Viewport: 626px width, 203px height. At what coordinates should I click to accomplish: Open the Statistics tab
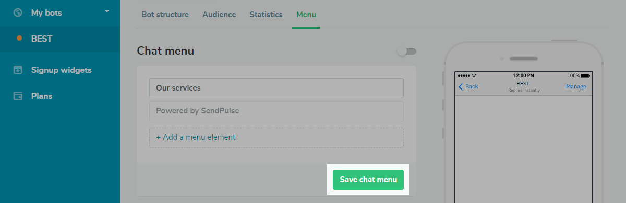pos(266,15)
